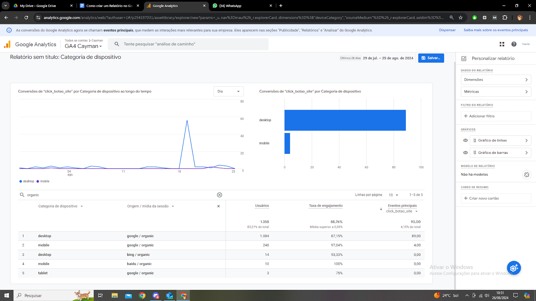Open the help question mark icon
This screenshot has width=536, height=301.
click(514, 44)
